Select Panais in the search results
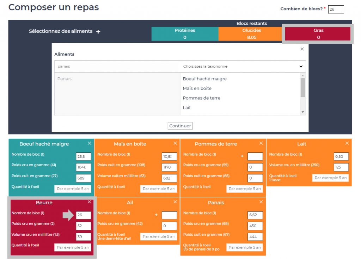The width and height of the screenshot is (361, 259). (65, 79)
